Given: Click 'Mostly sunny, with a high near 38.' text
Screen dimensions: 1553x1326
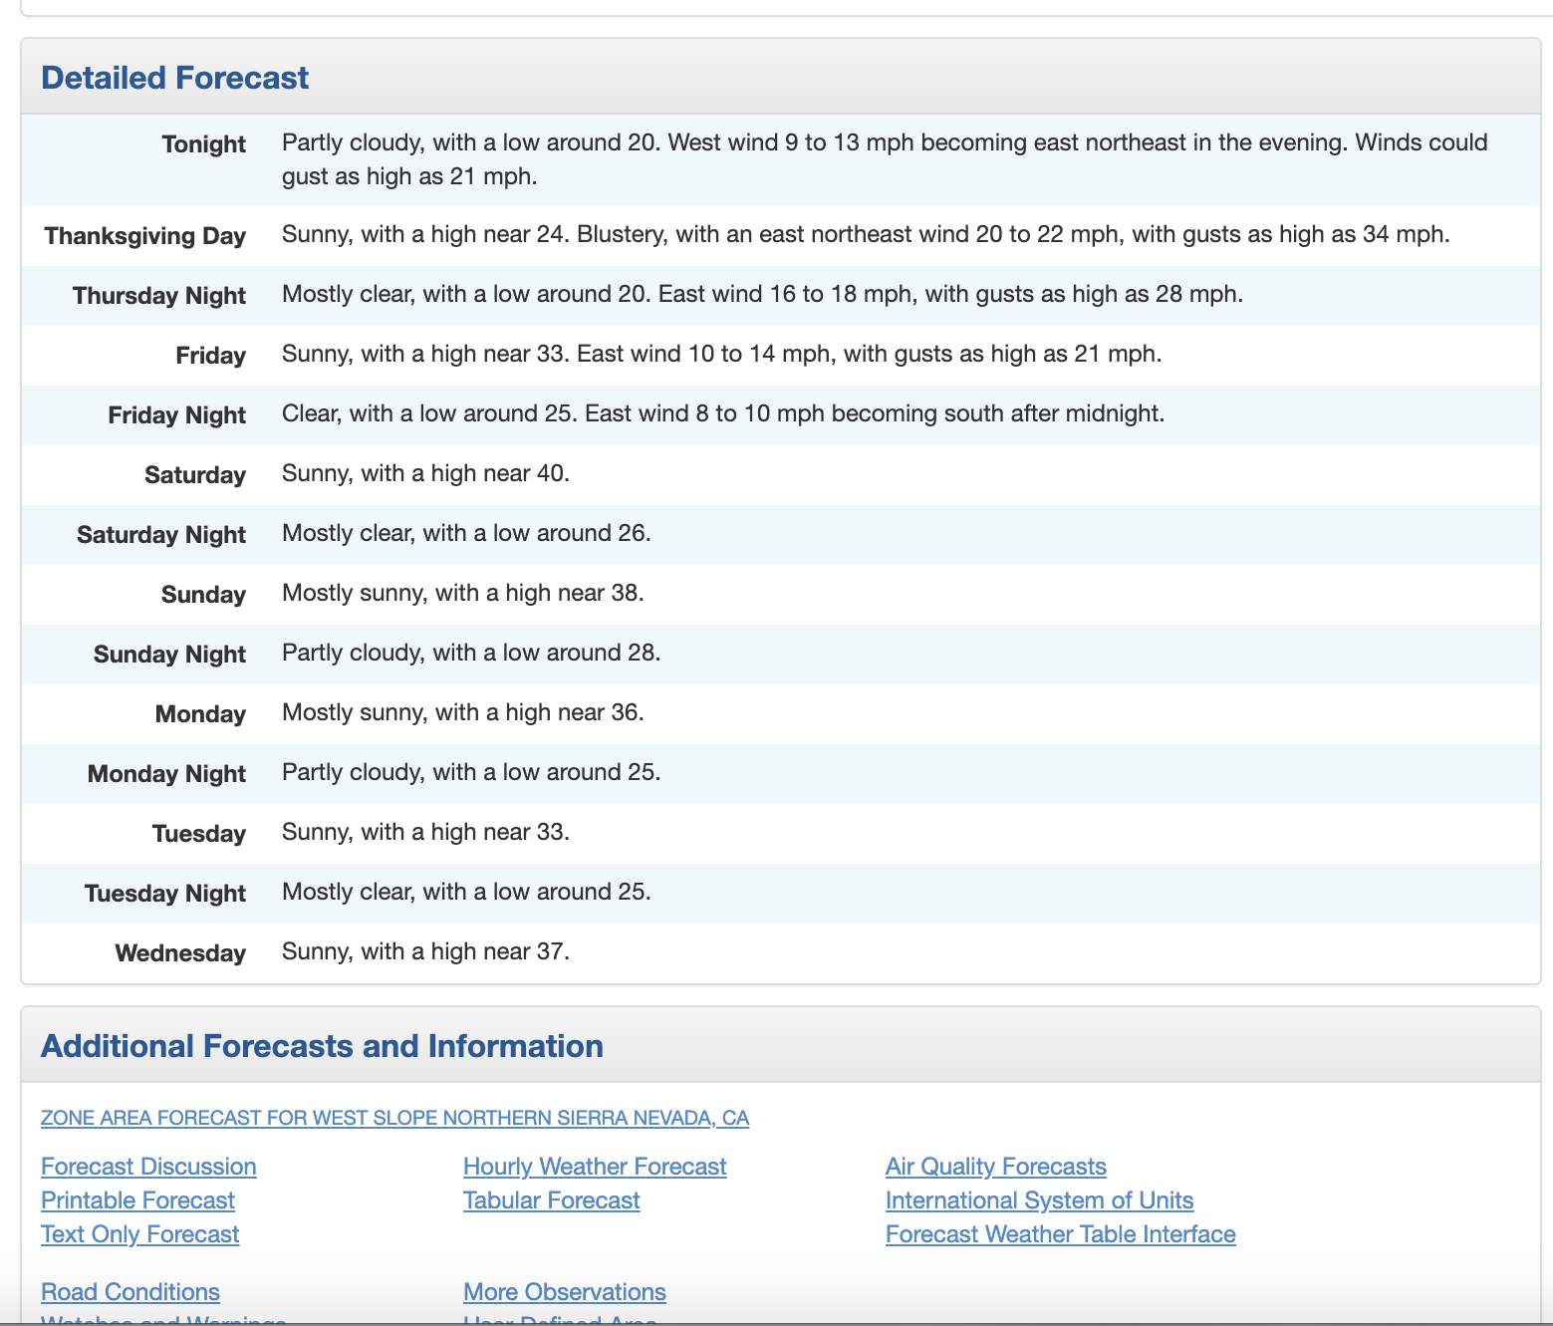Looking at the screenshot, I should click(x=463, y=593).
